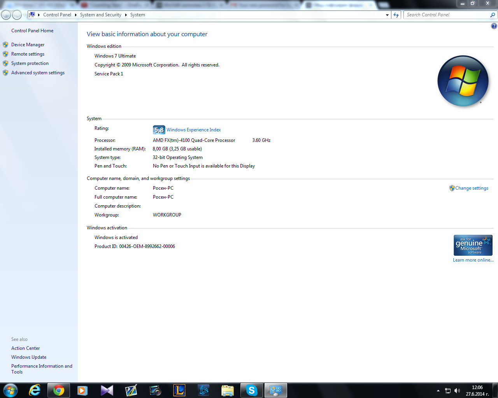Image resolution: width=498 pixels, height=398 pixels.
Task: Open Advanced system settings link
Action: tap(38, 73)
